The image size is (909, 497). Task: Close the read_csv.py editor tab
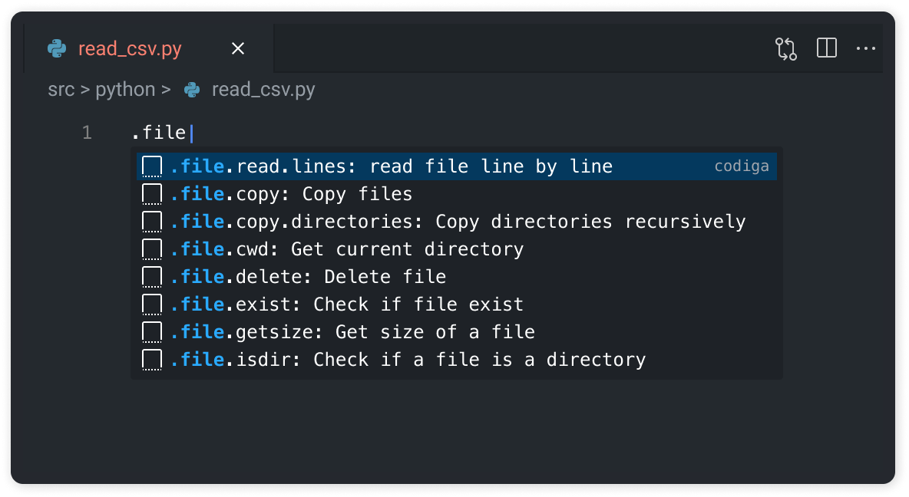237,48
